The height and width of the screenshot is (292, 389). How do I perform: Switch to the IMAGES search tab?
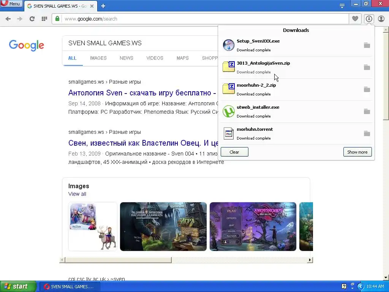[98, 58]
